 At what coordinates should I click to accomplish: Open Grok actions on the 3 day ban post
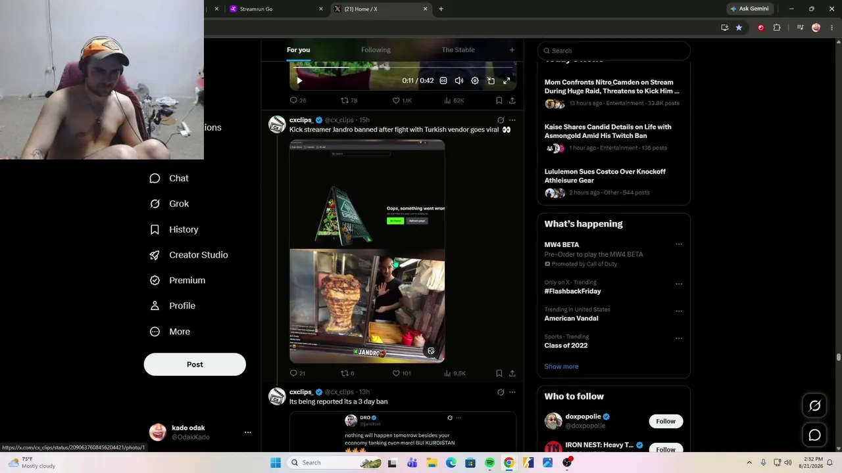(501, 392)
